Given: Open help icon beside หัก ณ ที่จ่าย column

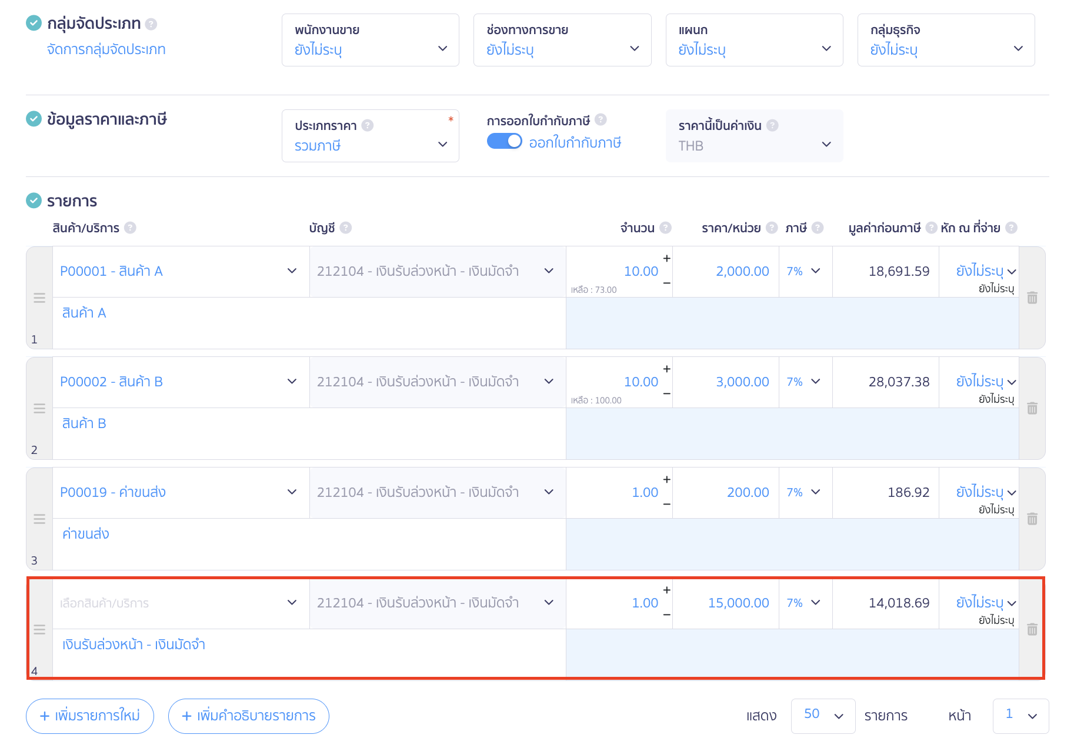Looking at the screenshot, I should point(1011,228).
